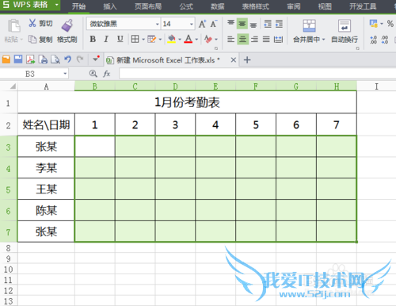
Task: Switch to the 公式 tab
Action: (186, 6)
